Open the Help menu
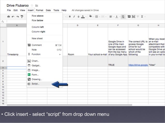 [64, 10]
